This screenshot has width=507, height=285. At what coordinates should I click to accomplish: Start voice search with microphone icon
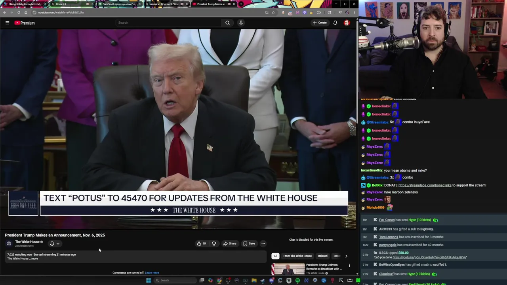pyautogui.click(x=241, y=23)
